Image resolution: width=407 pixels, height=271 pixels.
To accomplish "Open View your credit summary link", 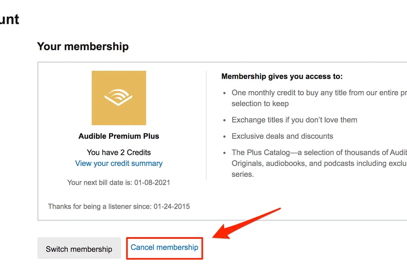I will [x=119, y=163].
